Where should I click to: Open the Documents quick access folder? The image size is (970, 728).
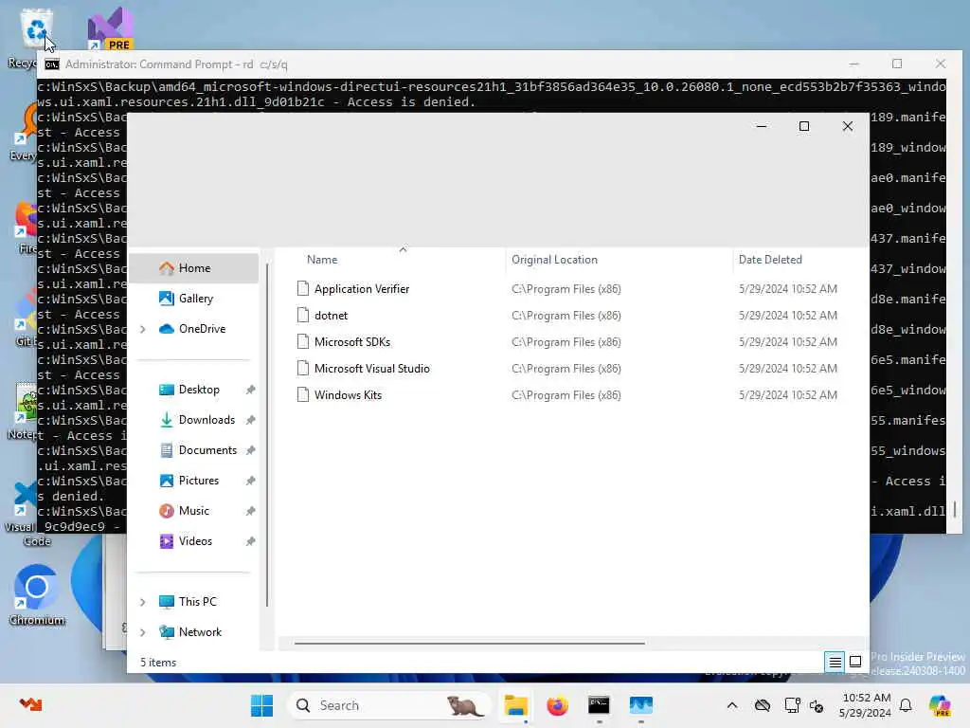pyautogui.click(x=207, y=450)
